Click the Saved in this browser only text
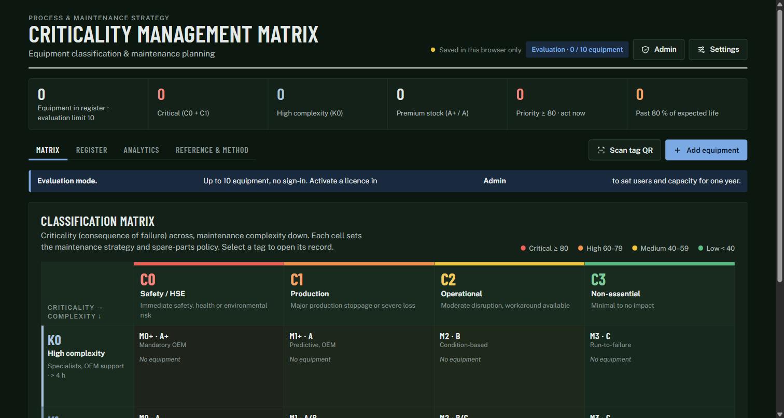This screenshot has height=418, width=784. click(x=480, y=50)
